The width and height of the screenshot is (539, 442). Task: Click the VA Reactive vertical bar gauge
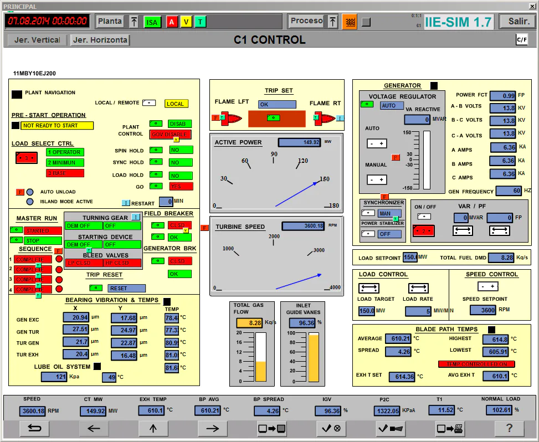(x=427, y=160)
